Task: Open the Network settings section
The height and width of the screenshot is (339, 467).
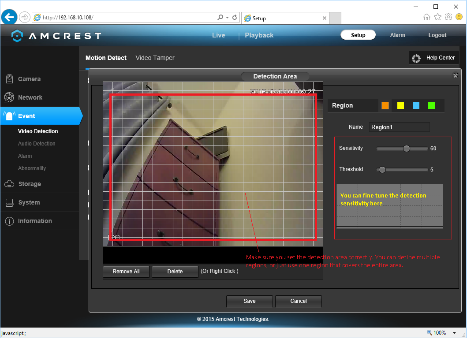Action: coord(30,97)
